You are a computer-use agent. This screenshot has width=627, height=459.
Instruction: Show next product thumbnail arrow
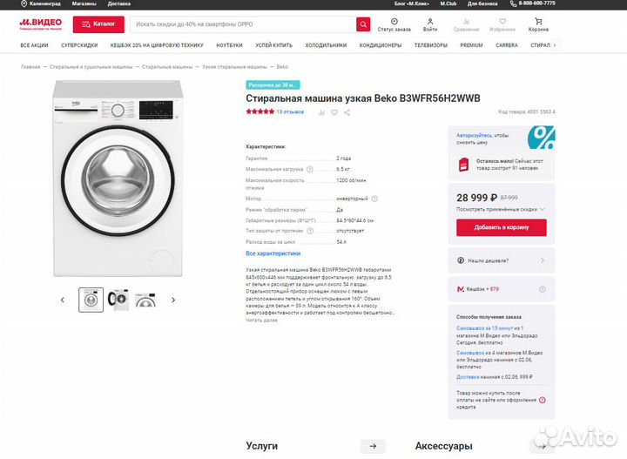[173, 300]
